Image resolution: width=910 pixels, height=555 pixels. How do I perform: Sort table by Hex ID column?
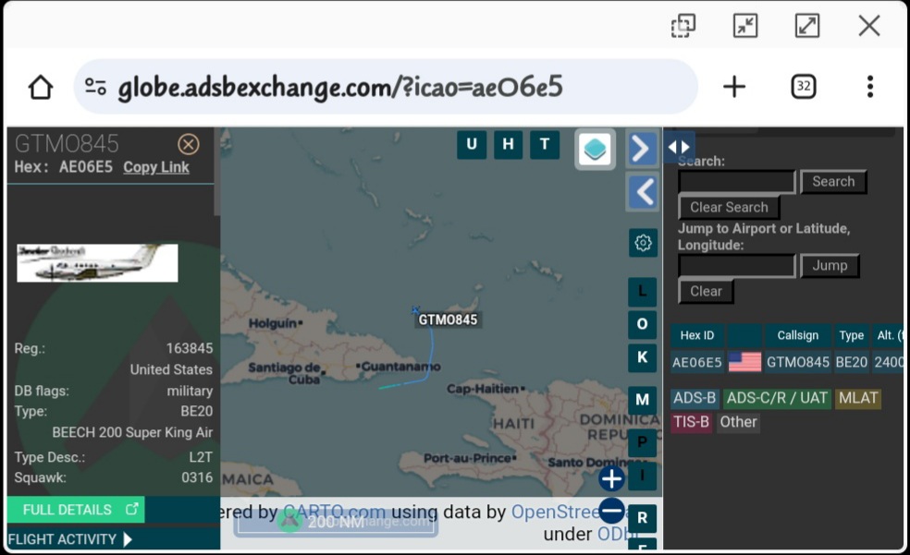pos(697,335)
